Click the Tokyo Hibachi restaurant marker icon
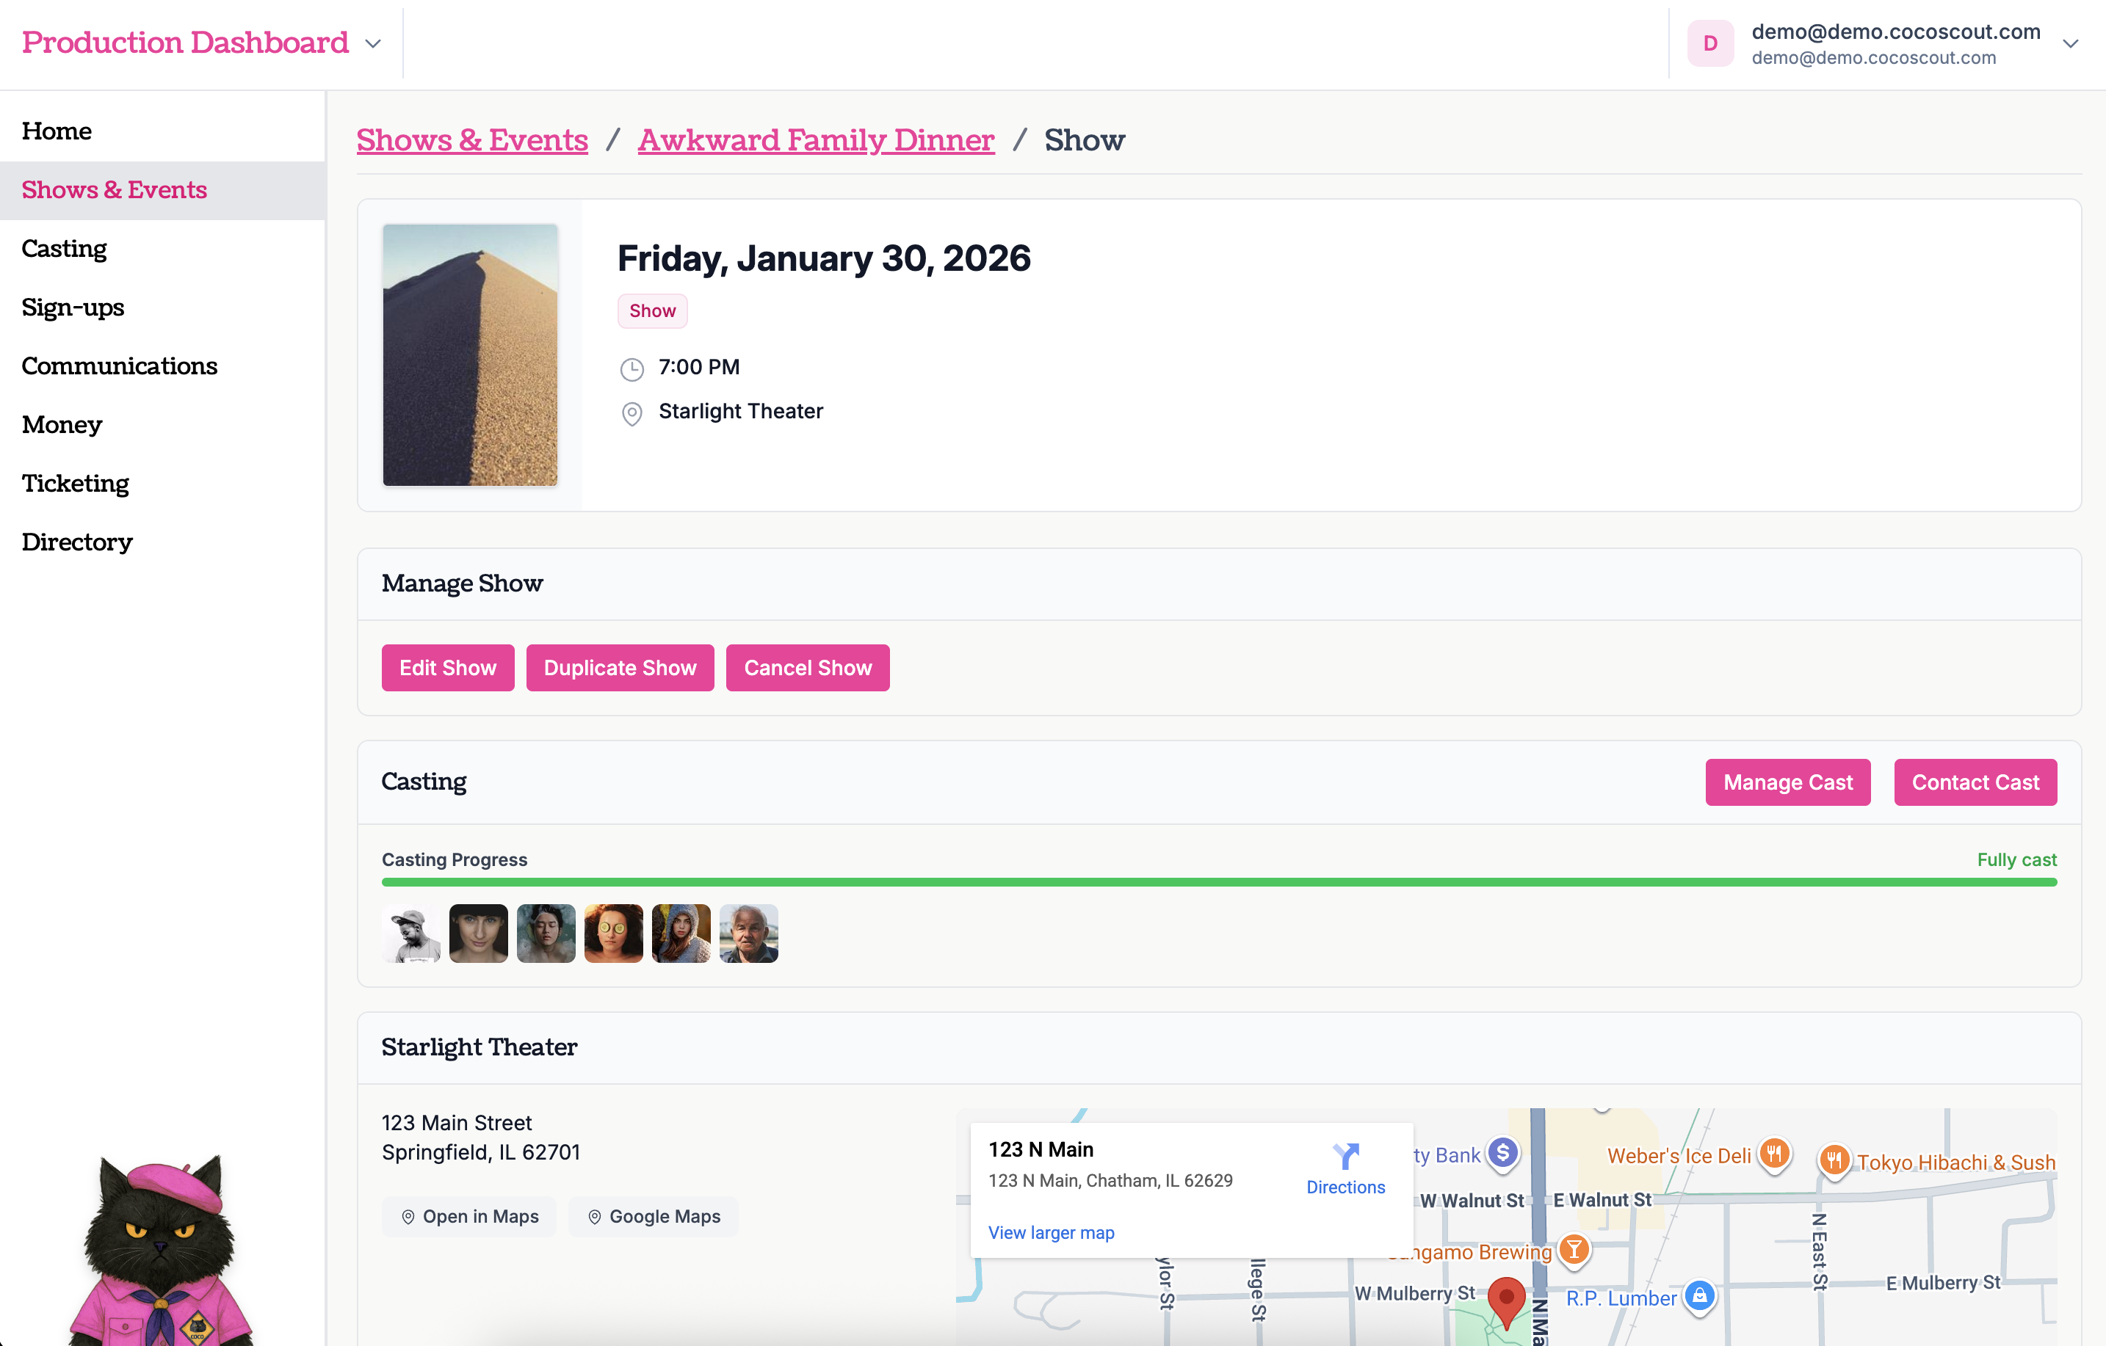The height and width of the screenshot is (1346, 2106). tap(1834, 1160)
